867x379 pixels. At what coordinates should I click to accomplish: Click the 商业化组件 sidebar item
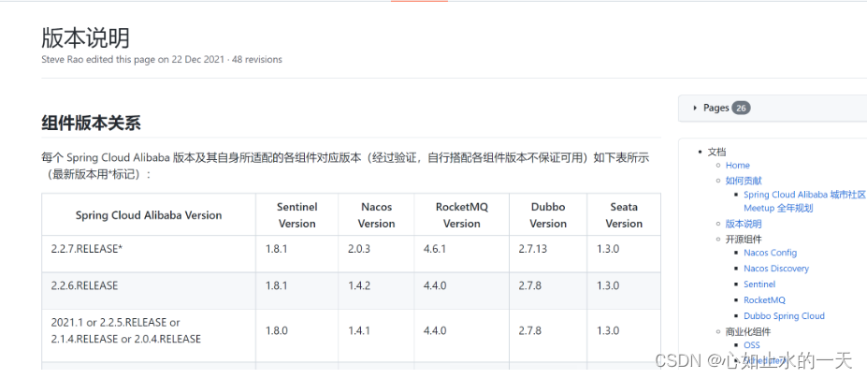click(x=748, y=331)
